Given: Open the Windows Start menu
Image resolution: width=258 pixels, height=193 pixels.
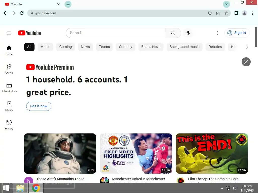Looking at the screenshot, I should (x=6, y=188).
